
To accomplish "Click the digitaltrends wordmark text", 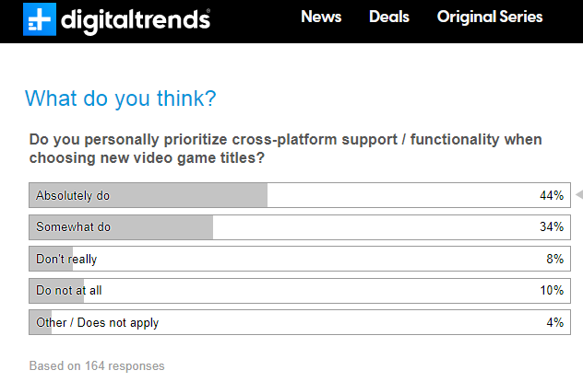I will (136, 21).
